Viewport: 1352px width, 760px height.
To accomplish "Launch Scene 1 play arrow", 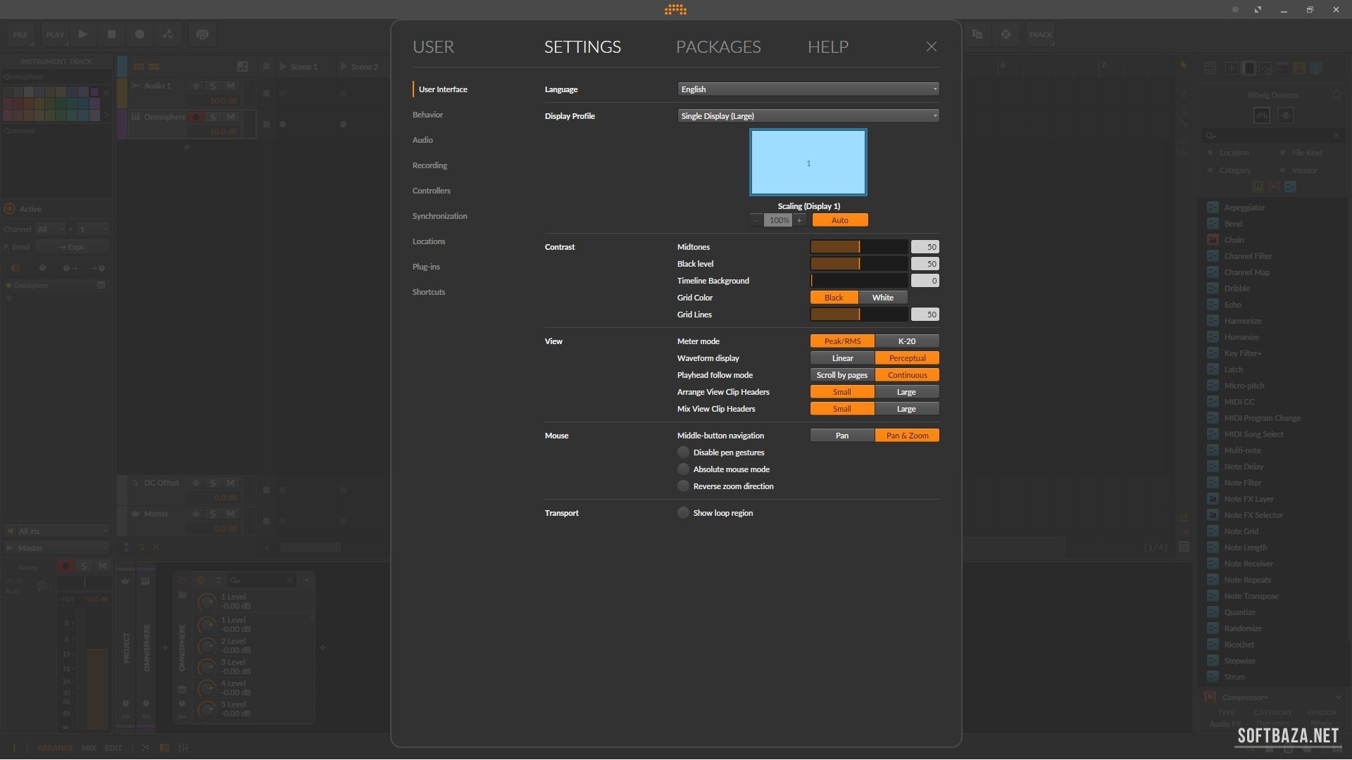I will 283,66.
